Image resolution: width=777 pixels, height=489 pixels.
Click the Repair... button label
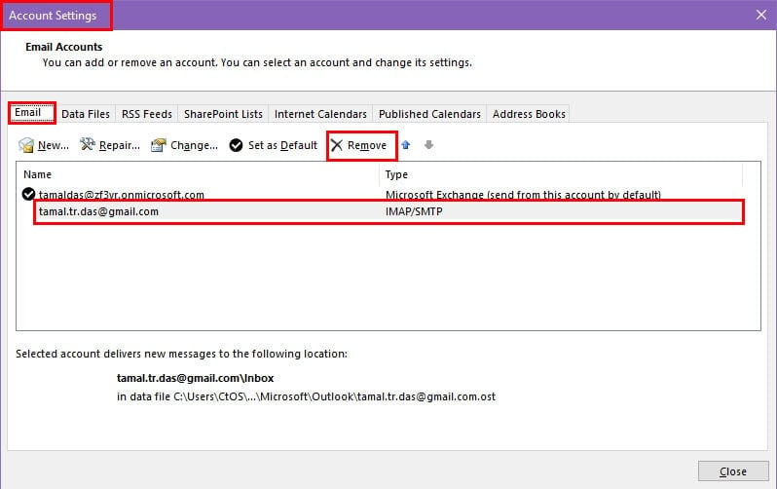(x=120, y=145)
